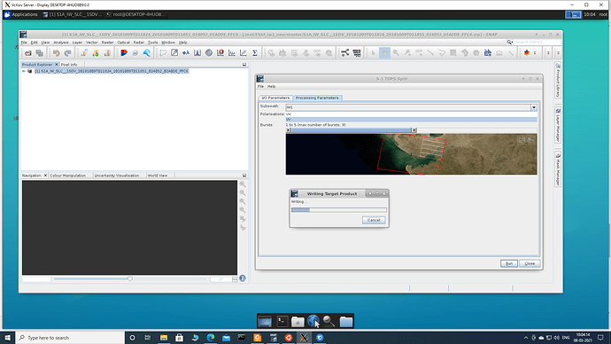Click the Run button
Image resolution: width=611 pixels, height=344 pixels.
[509, 263]
